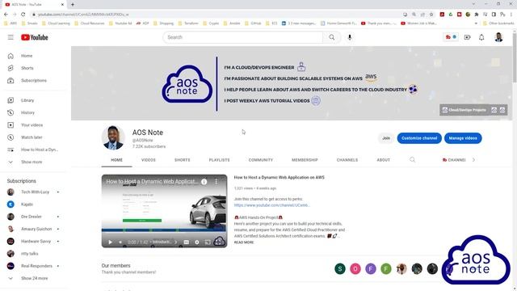Switch to the Videos tab
The image size is (517, 291).
(x=149, y=160)
